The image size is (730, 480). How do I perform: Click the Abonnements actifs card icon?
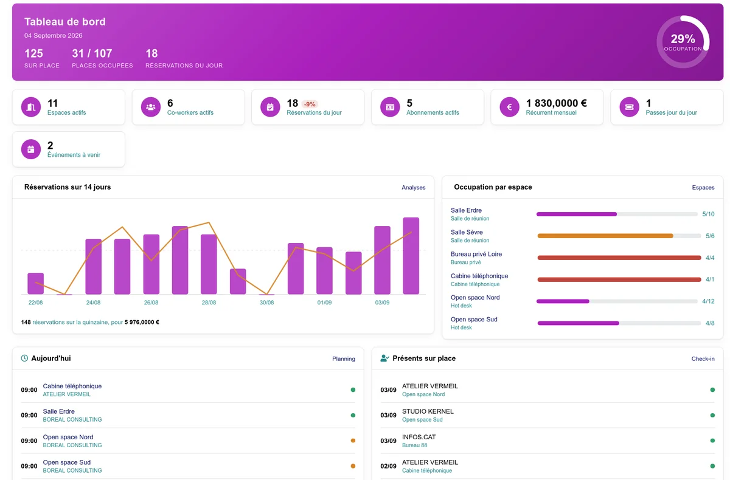tap(390, 107)
